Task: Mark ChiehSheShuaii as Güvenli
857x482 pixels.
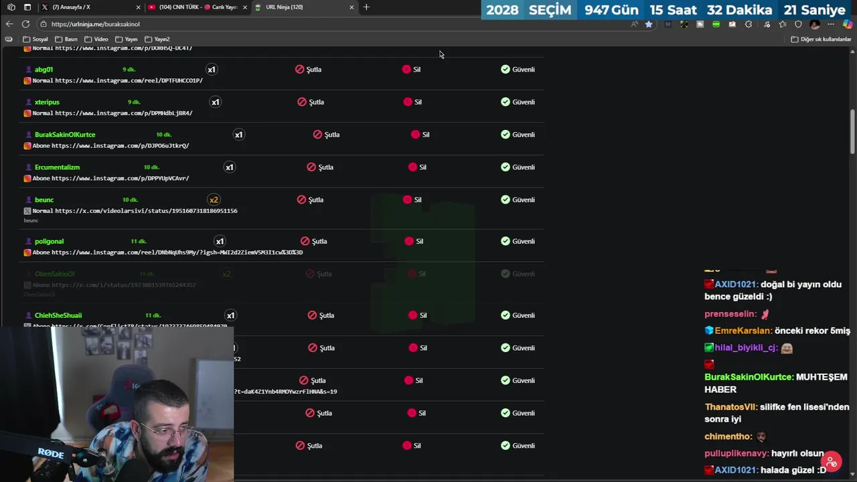Action: [518, 315]
